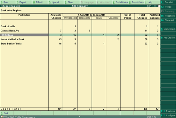This screenshot has height=118, width=176.
Task: Open H: Support Centre
Action: 136,2
